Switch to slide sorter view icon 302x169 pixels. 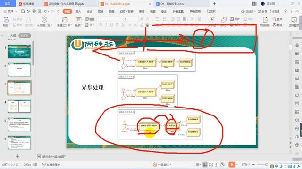(211, 165)
